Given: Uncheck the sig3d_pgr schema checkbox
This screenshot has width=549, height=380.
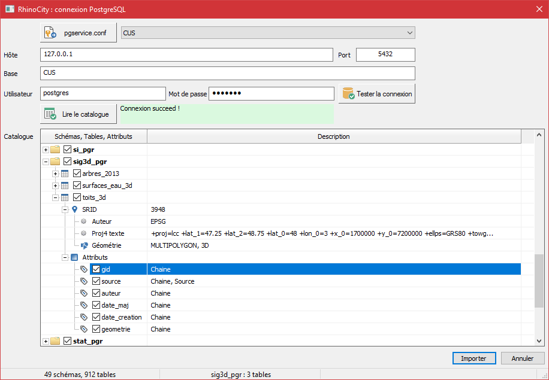Looking at the screenshot, I should click(68, 162).
